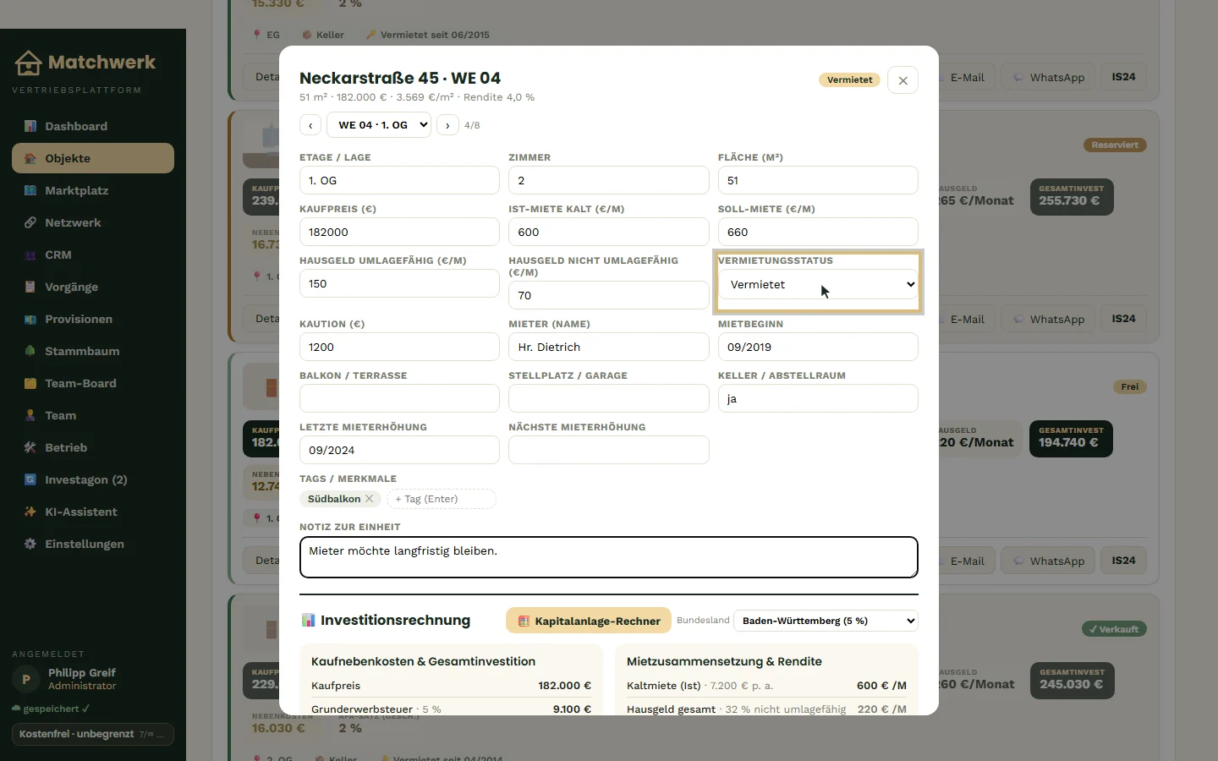Go to the next unit with right chevron
Image resolution: width=1218 pixels, height=761 pixels.
[447, 125]
